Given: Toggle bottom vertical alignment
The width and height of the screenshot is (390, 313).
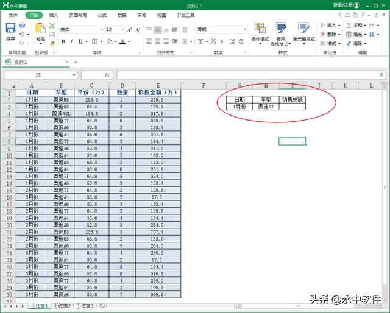Looking at the screenshot, I should [166, 30].
